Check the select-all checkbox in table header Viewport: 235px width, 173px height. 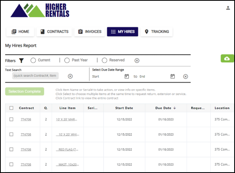pos(11,108)
